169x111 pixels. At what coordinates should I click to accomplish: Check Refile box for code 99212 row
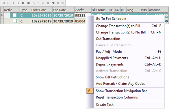[15, 15]
